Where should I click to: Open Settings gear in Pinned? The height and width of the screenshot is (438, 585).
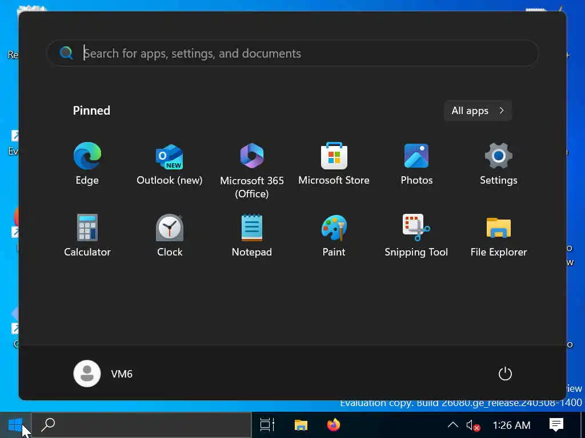point(498,163)
